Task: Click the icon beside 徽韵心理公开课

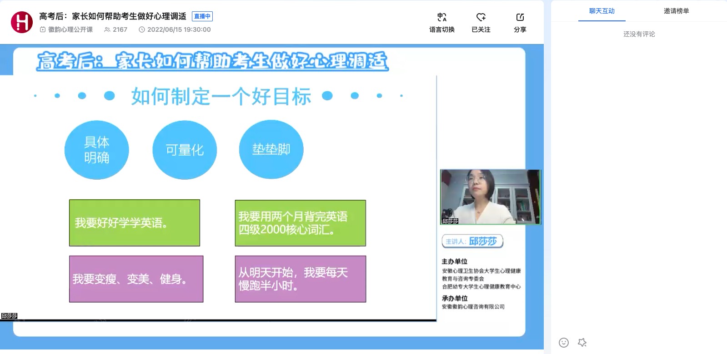Action: tap(43, 29)
